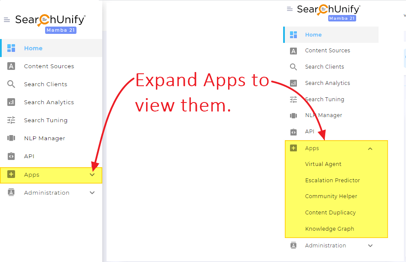
Task: Click the Home dashboard icon in the left sidebar
Action: coord(11,48)
